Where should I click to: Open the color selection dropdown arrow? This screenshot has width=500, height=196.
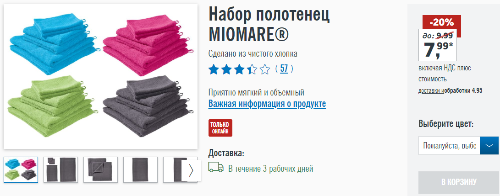(489, 145)
